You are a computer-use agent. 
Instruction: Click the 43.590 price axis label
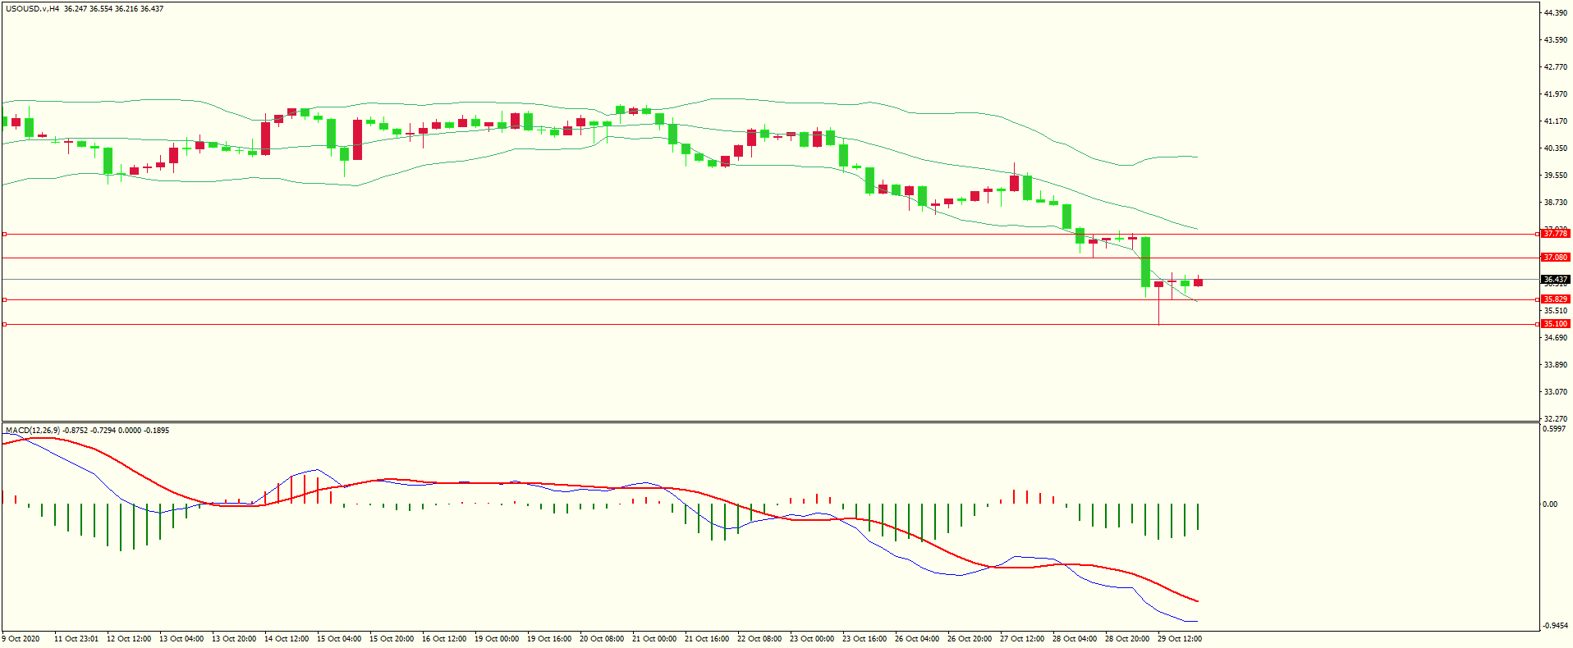1556,40
